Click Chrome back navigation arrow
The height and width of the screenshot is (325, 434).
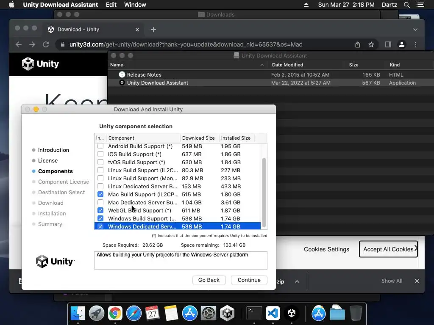[x=19, y=44]
